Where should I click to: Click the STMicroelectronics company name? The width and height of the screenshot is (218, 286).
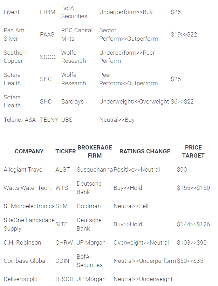coord(29,206)
